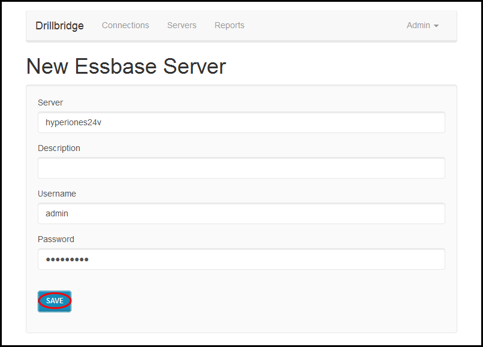
Task: Click the Password field with masked dots
Action: click(x=241, y=259)
